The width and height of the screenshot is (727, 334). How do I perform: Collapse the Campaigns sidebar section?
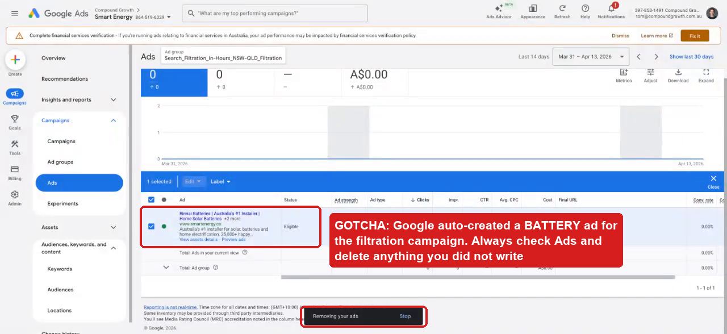click(x=114, y=120)
